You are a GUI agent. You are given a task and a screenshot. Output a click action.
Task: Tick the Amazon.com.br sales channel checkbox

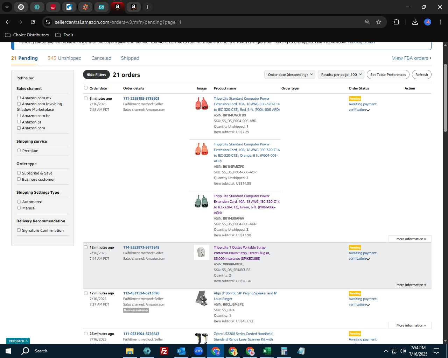[19, 115]
